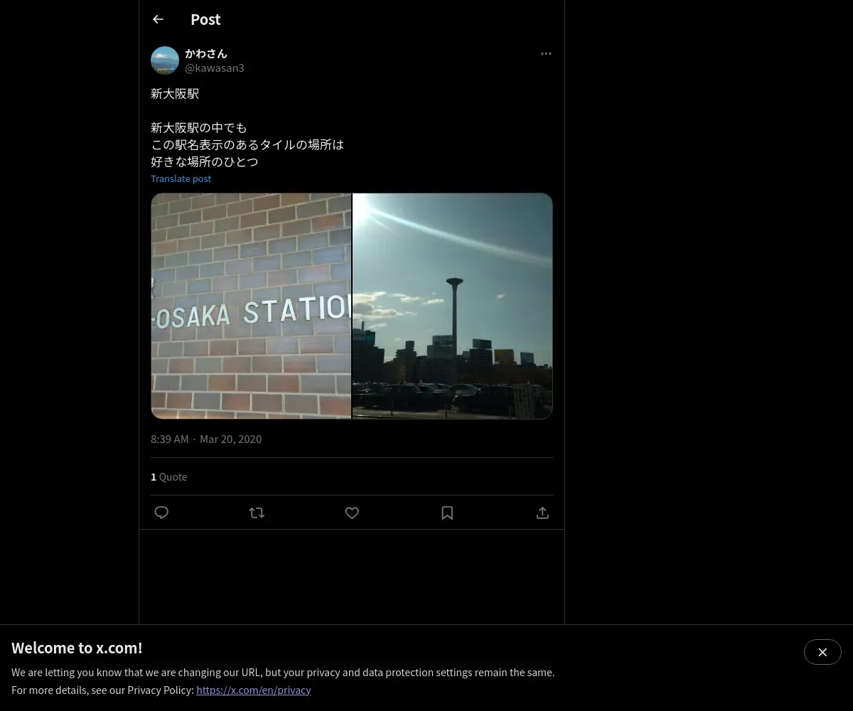Click the Post header title
Image resolution: width=853 pixels, height=711 pixels.
click(x=205, y=19)
